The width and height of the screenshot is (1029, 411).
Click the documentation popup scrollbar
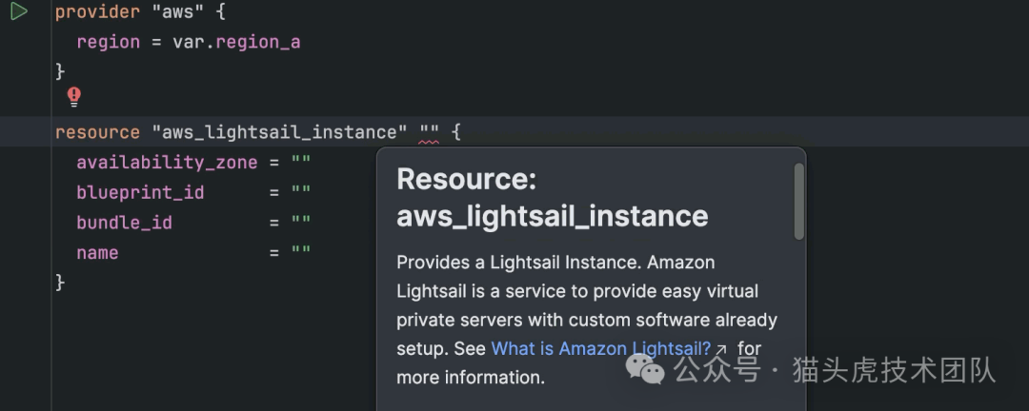[798, 202]
